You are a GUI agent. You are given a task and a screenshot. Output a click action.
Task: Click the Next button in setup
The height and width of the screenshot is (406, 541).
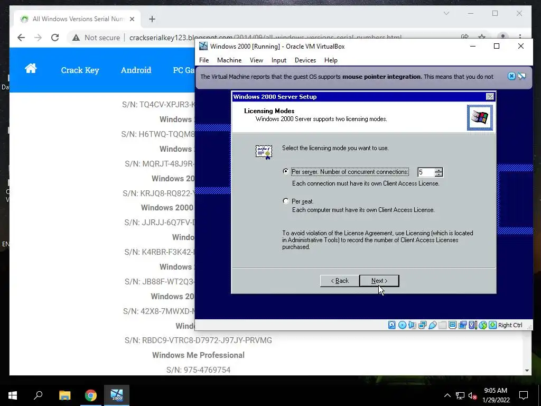tap(379, 281)
